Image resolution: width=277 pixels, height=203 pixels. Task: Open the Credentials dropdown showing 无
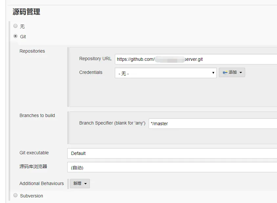165,73
